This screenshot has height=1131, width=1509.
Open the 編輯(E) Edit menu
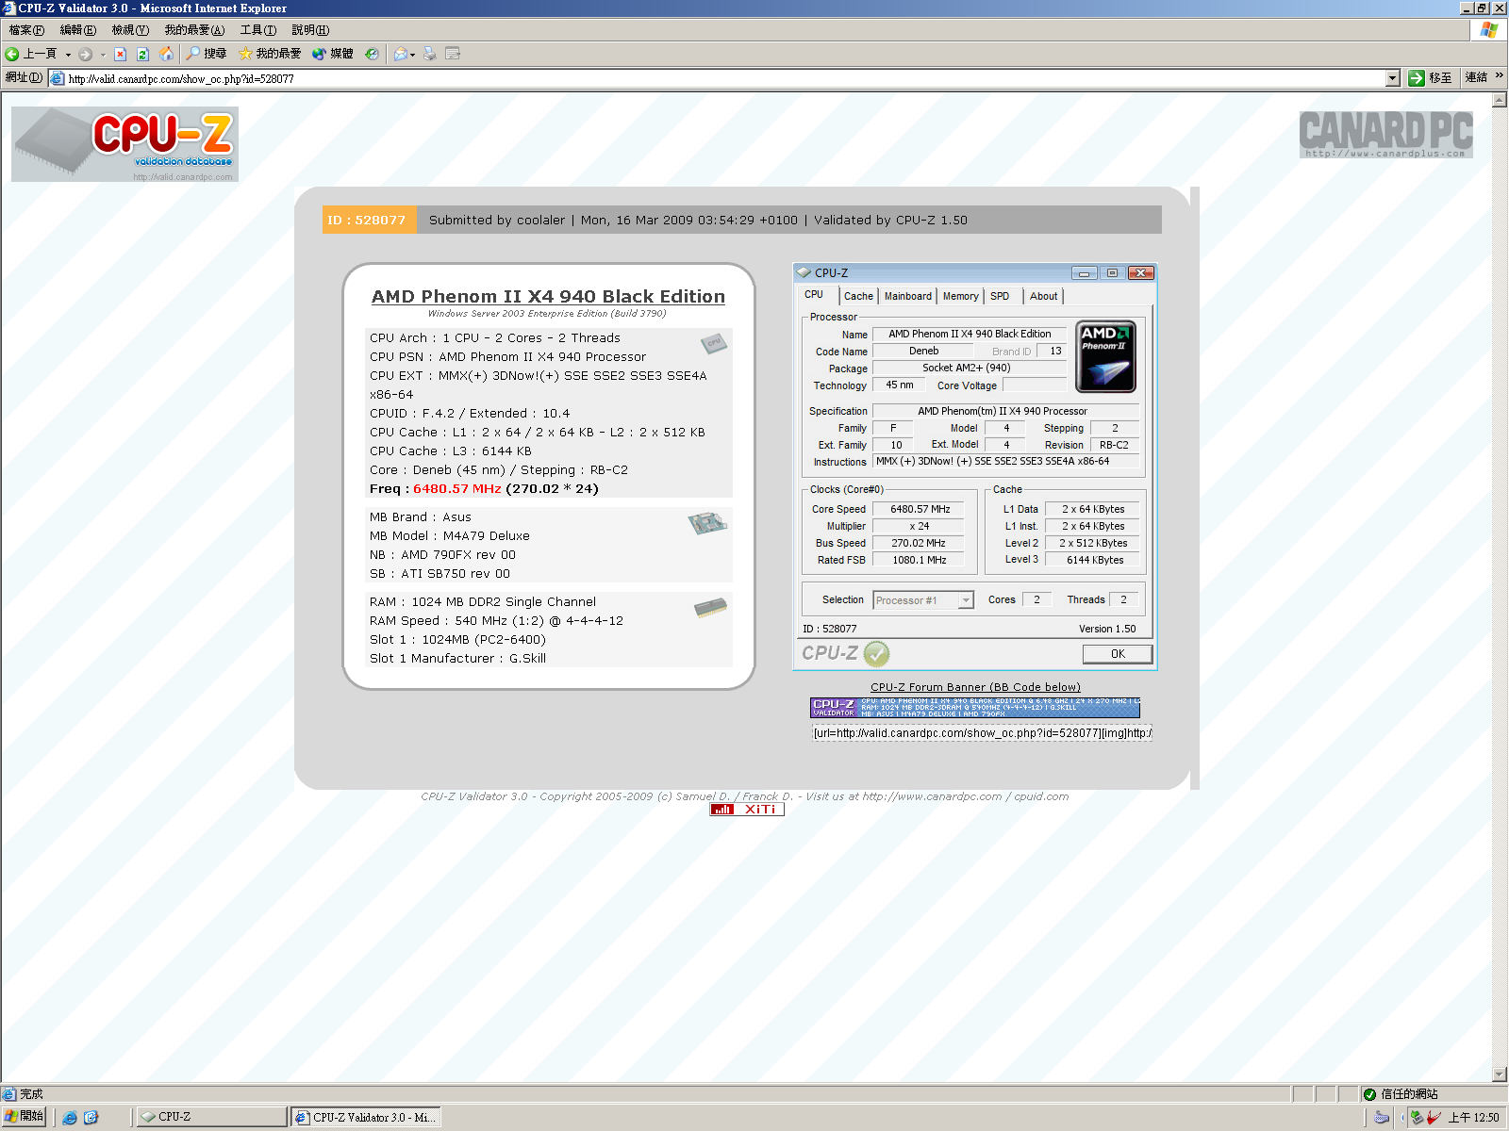tap(78, 30)
